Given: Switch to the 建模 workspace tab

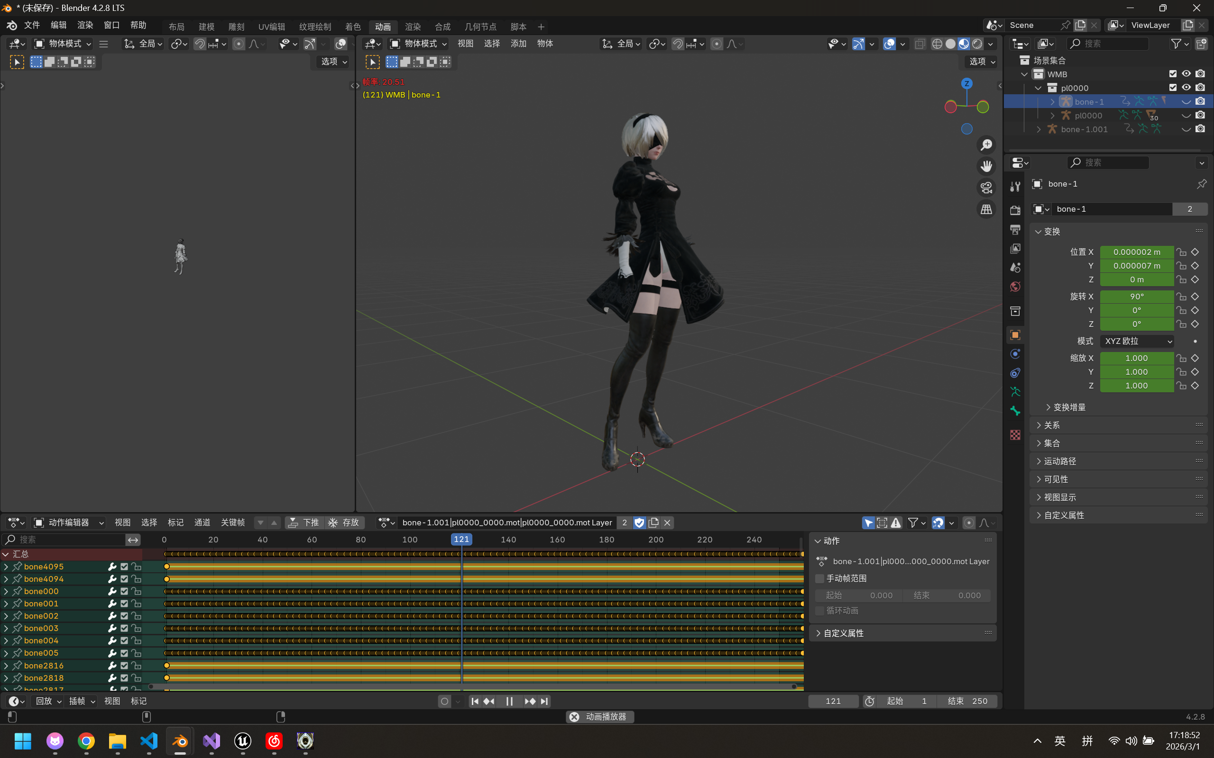Looking at the screenshot, I should coord(206,27).
